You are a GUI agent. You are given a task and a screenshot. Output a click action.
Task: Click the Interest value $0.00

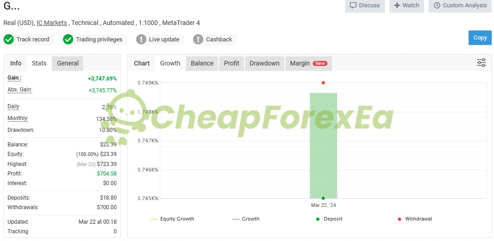109,183
